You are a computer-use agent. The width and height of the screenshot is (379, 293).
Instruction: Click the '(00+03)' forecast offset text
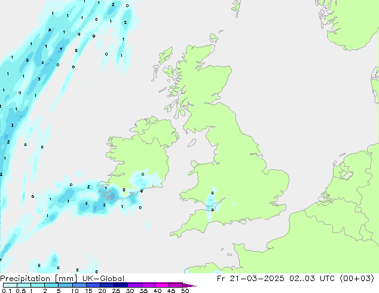(357, 279)
